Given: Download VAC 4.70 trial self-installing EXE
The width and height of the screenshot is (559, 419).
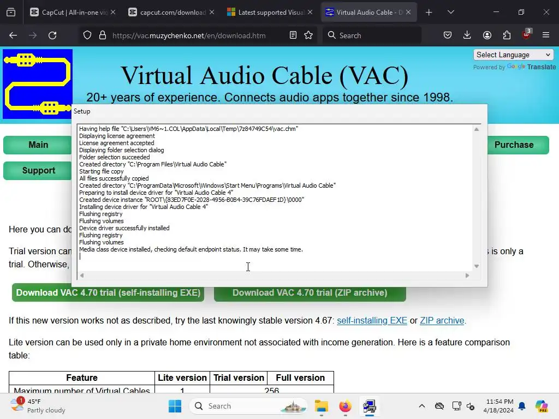Looking at the screenshot, I should [108, 292].
